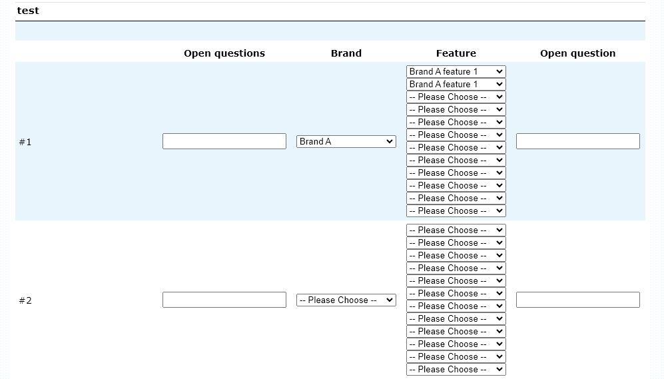664x379 pixels.
Task: Open last Feature dropdown in row #2
Action: coord(456,369)
